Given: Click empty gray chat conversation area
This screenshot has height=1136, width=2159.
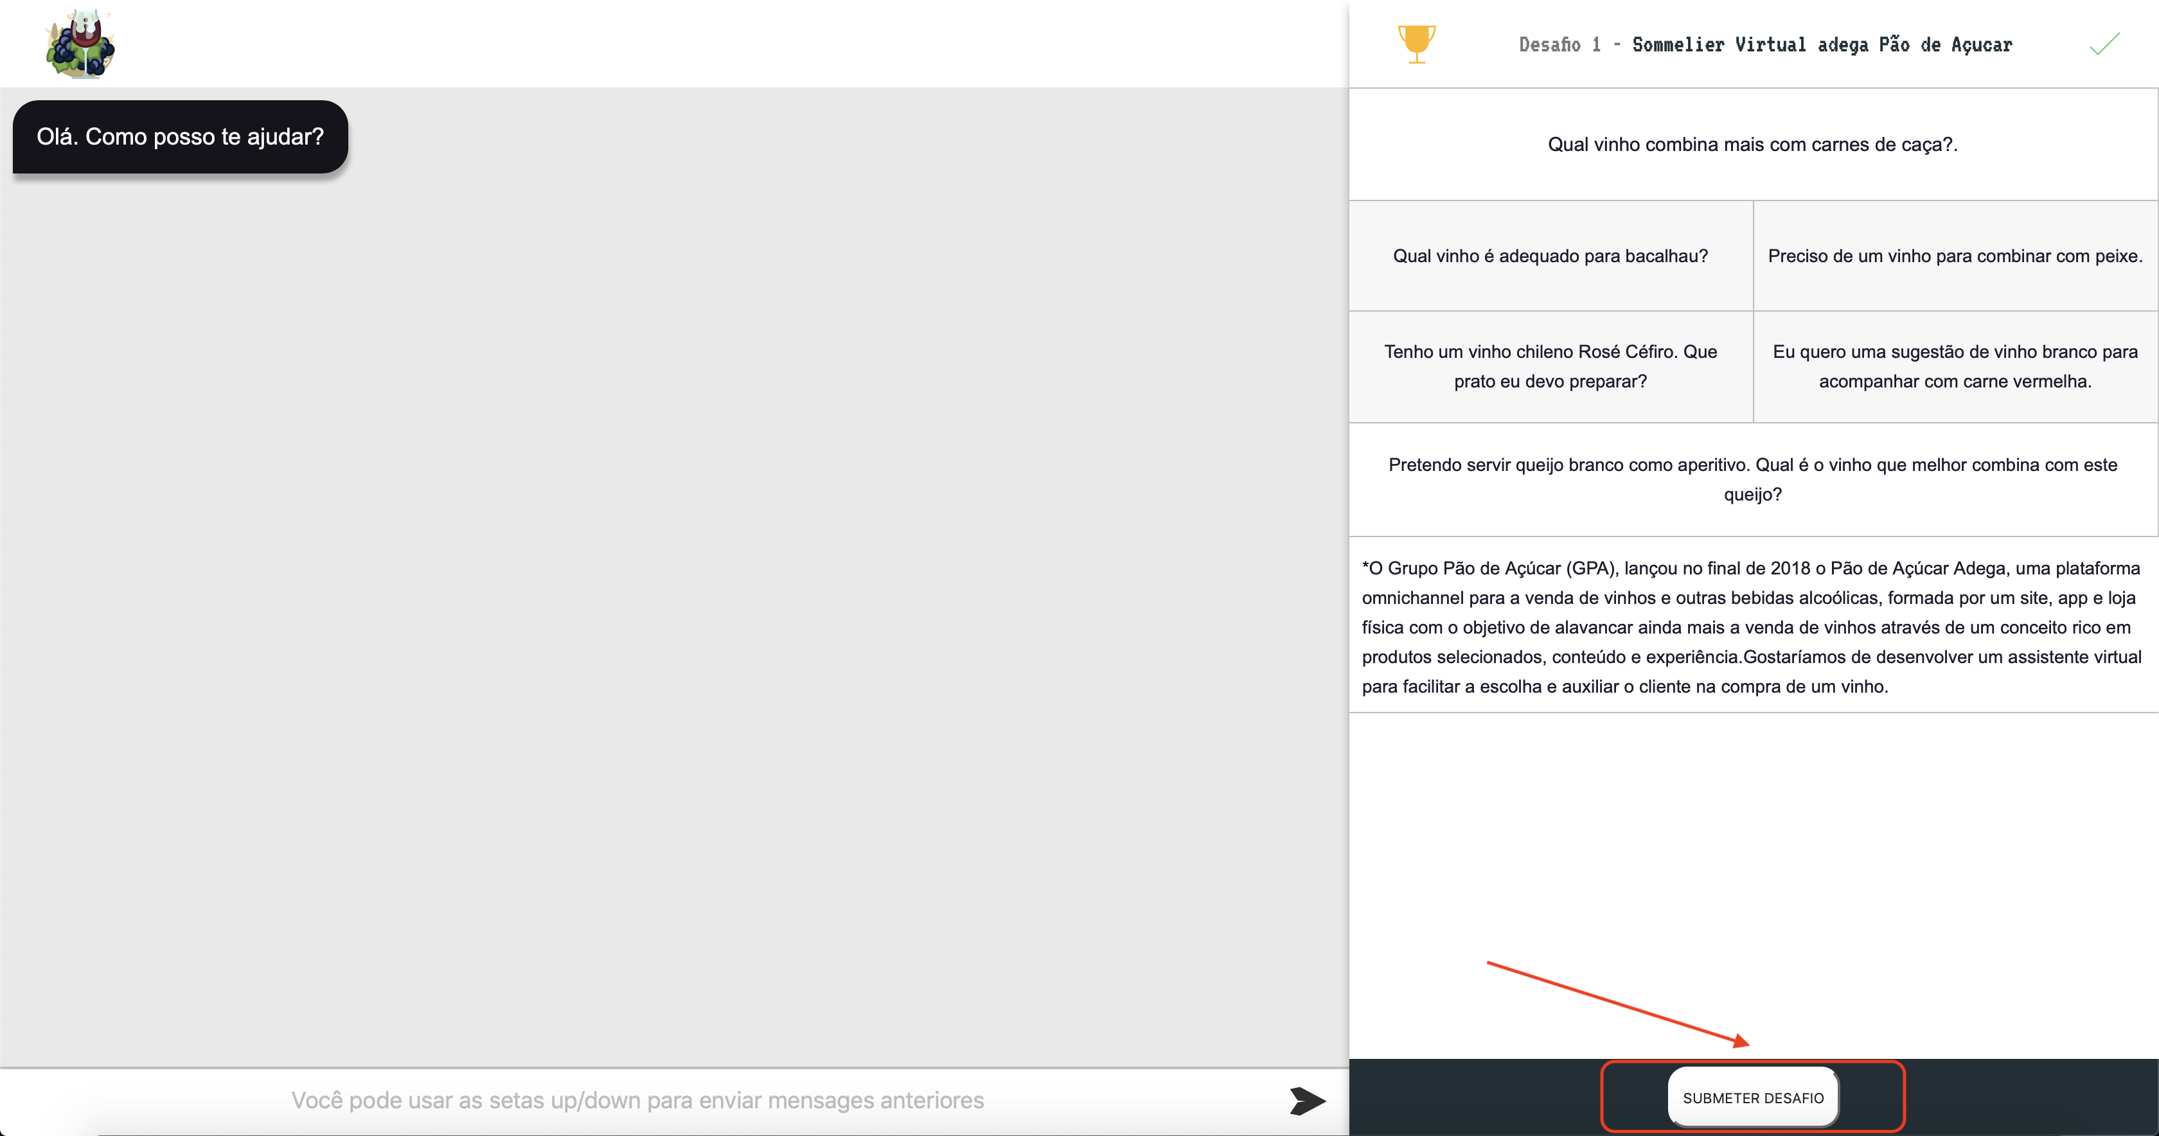Looking at the screenshot, I should pyautogui.click(x=670, y=587).
